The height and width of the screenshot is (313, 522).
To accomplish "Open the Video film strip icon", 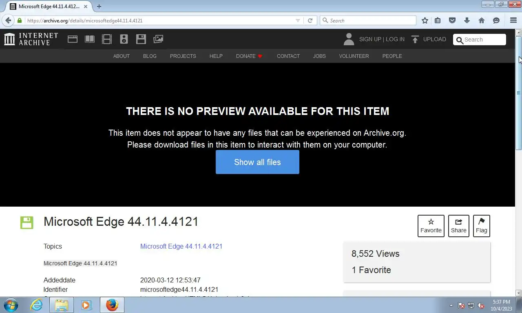I will click(107, 39).
